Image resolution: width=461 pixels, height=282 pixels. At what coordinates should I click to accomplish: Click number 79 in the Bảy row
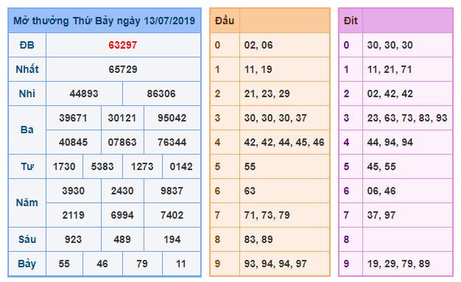tap(142, 264)
